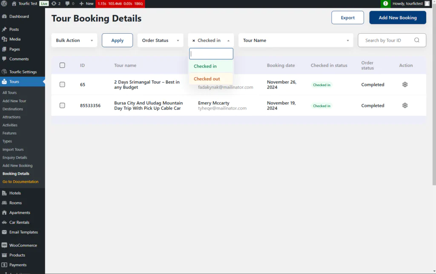Open the Order Status filter dropdown
436x274 pixels.
pos(161,40)
